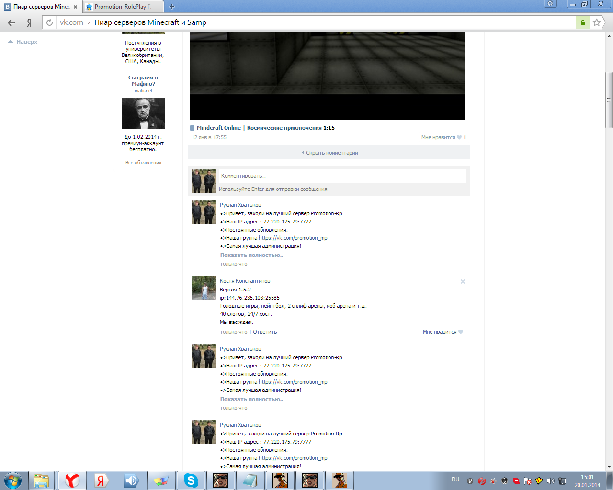Like Костя Константинов's comment
The height and width of the screenshot is (490, 613).
click(443, 332)
